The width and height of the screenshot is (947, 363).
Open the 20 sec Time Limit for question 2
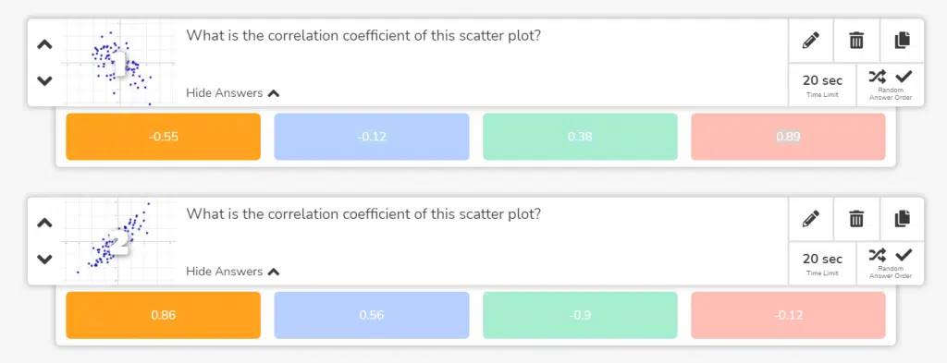822,263
